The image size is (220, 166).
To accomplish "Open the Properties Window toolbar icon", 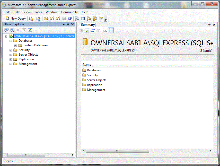I will pyautogui.click(x=101, y=19).
